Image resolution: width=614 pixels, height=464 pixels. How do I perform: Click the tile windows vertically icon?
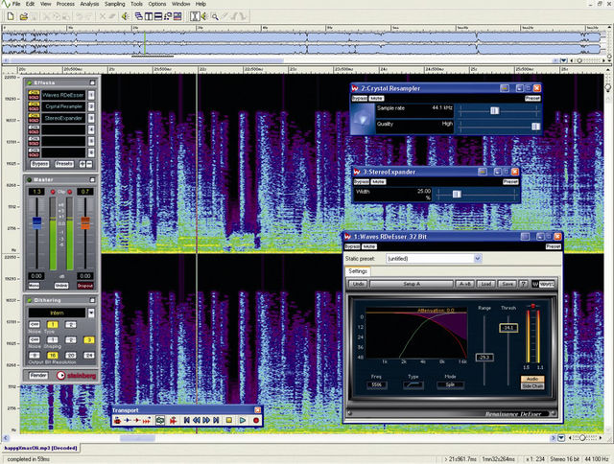[x=149, y=16]
